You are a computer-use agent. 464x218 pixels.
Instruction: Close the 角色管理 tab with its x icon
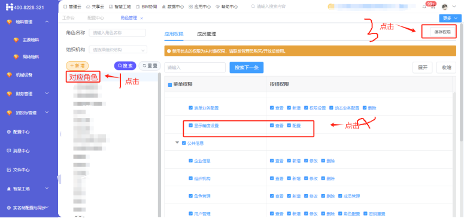[141, 19]
